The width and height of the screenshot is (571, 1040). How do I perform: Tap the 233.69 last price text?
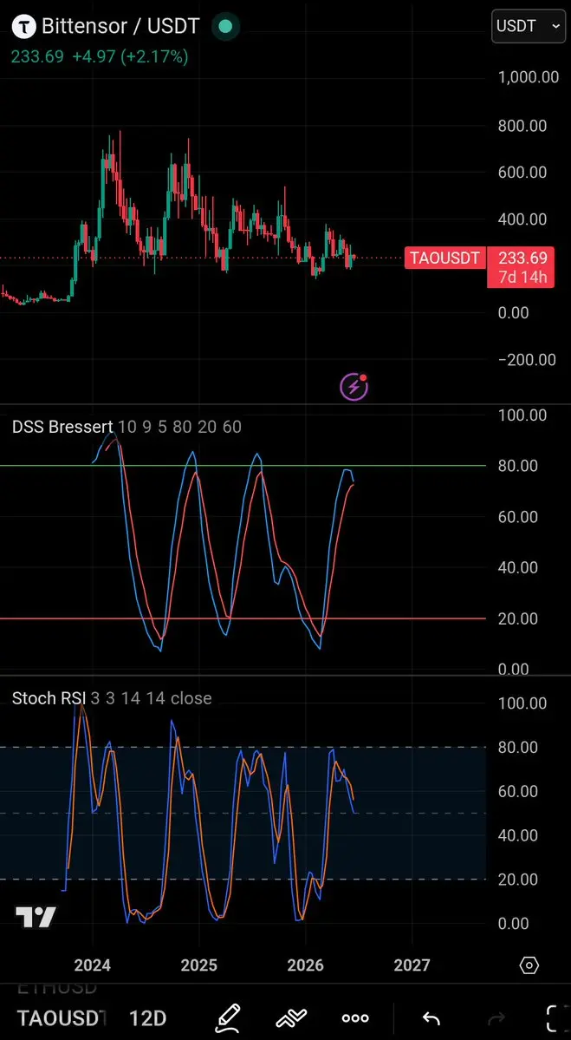37,57
